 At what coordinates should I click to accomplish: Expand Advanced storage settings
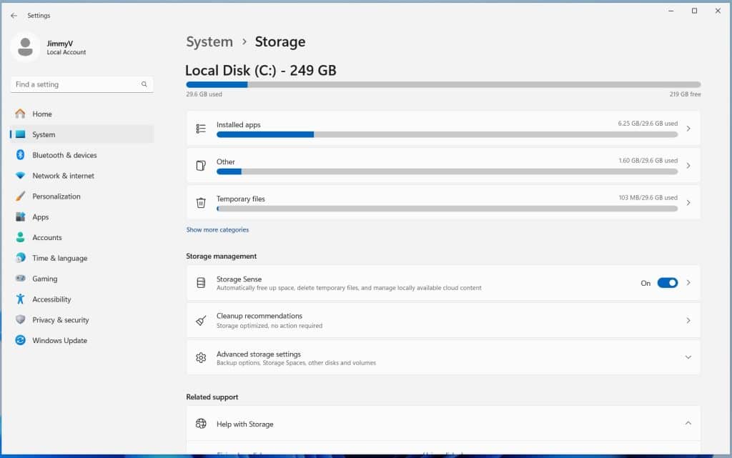point(688,357)
